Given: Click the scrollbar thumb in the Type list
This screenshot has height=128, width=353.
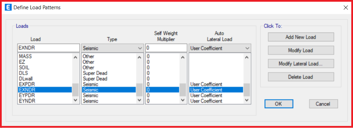Looking at the screenshot, I should tap(139, 90).
